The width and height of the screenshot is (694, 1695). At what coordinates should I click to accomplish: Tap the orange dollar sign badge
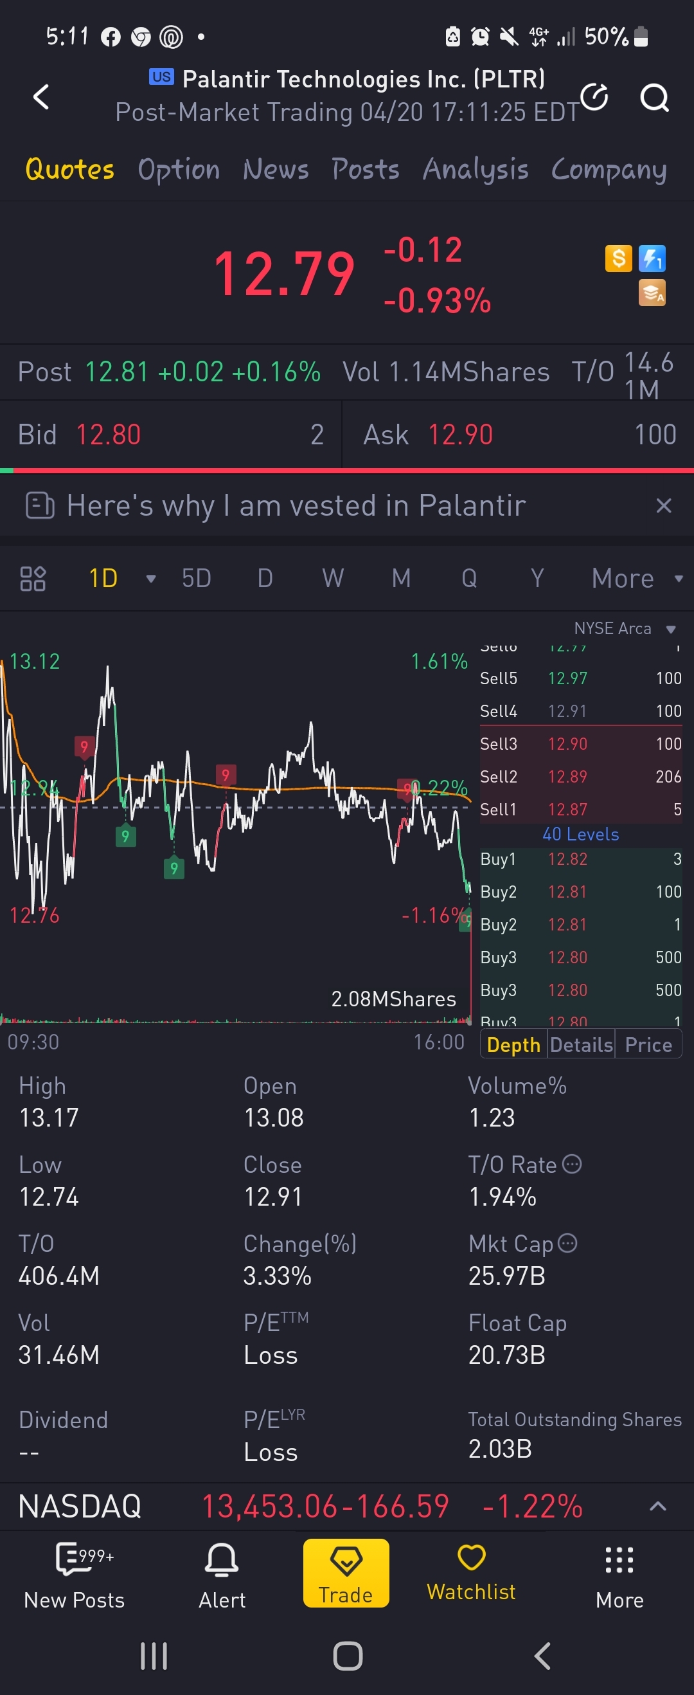coord(618,258)
